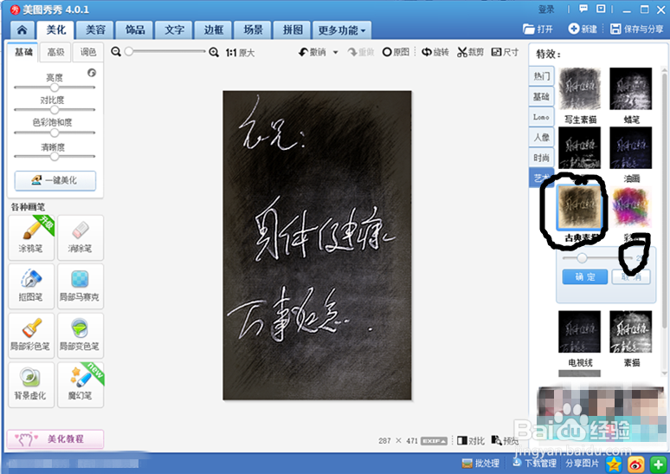Click the 对比度 contrast slider handle
The image size is (670, 474).
pos(55,110)
